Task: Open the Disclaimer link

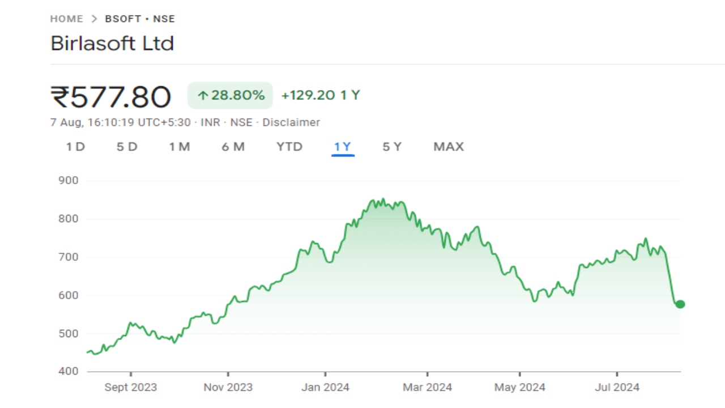Action: [291, 122]
